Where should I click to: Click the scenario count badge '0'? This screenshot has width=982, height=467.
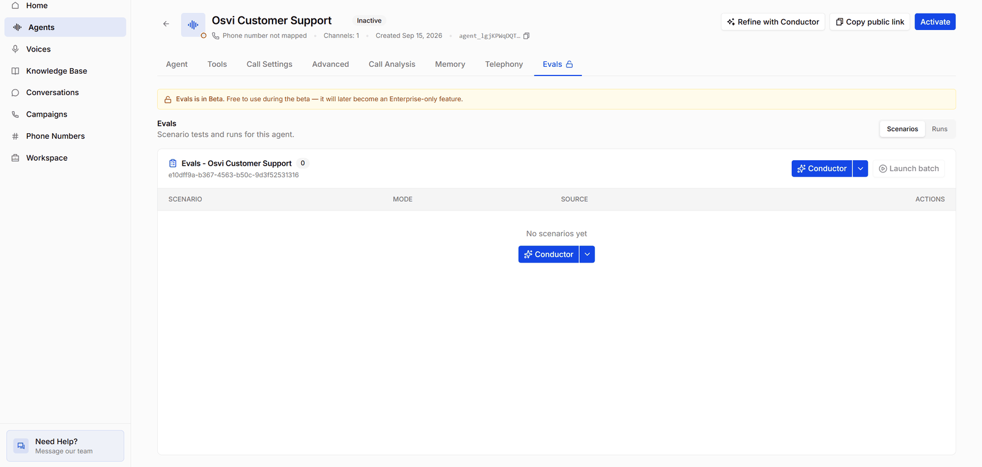pos(303,163)
